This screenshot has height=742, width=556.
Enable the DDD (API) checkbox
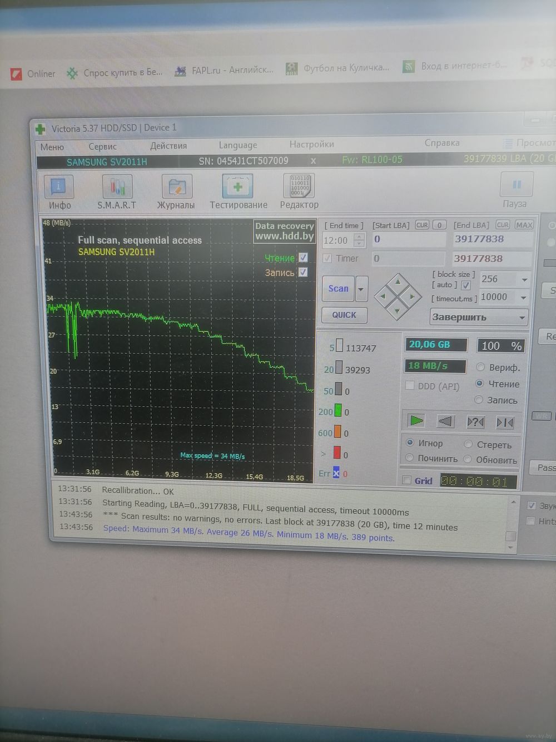[x=410, y=385]
